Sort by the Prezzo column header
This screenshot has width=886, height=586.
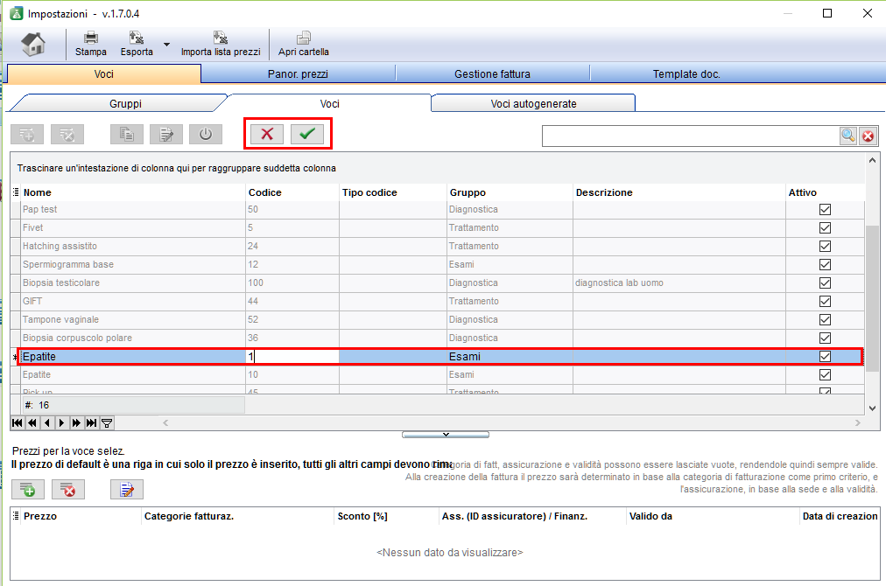81,516
